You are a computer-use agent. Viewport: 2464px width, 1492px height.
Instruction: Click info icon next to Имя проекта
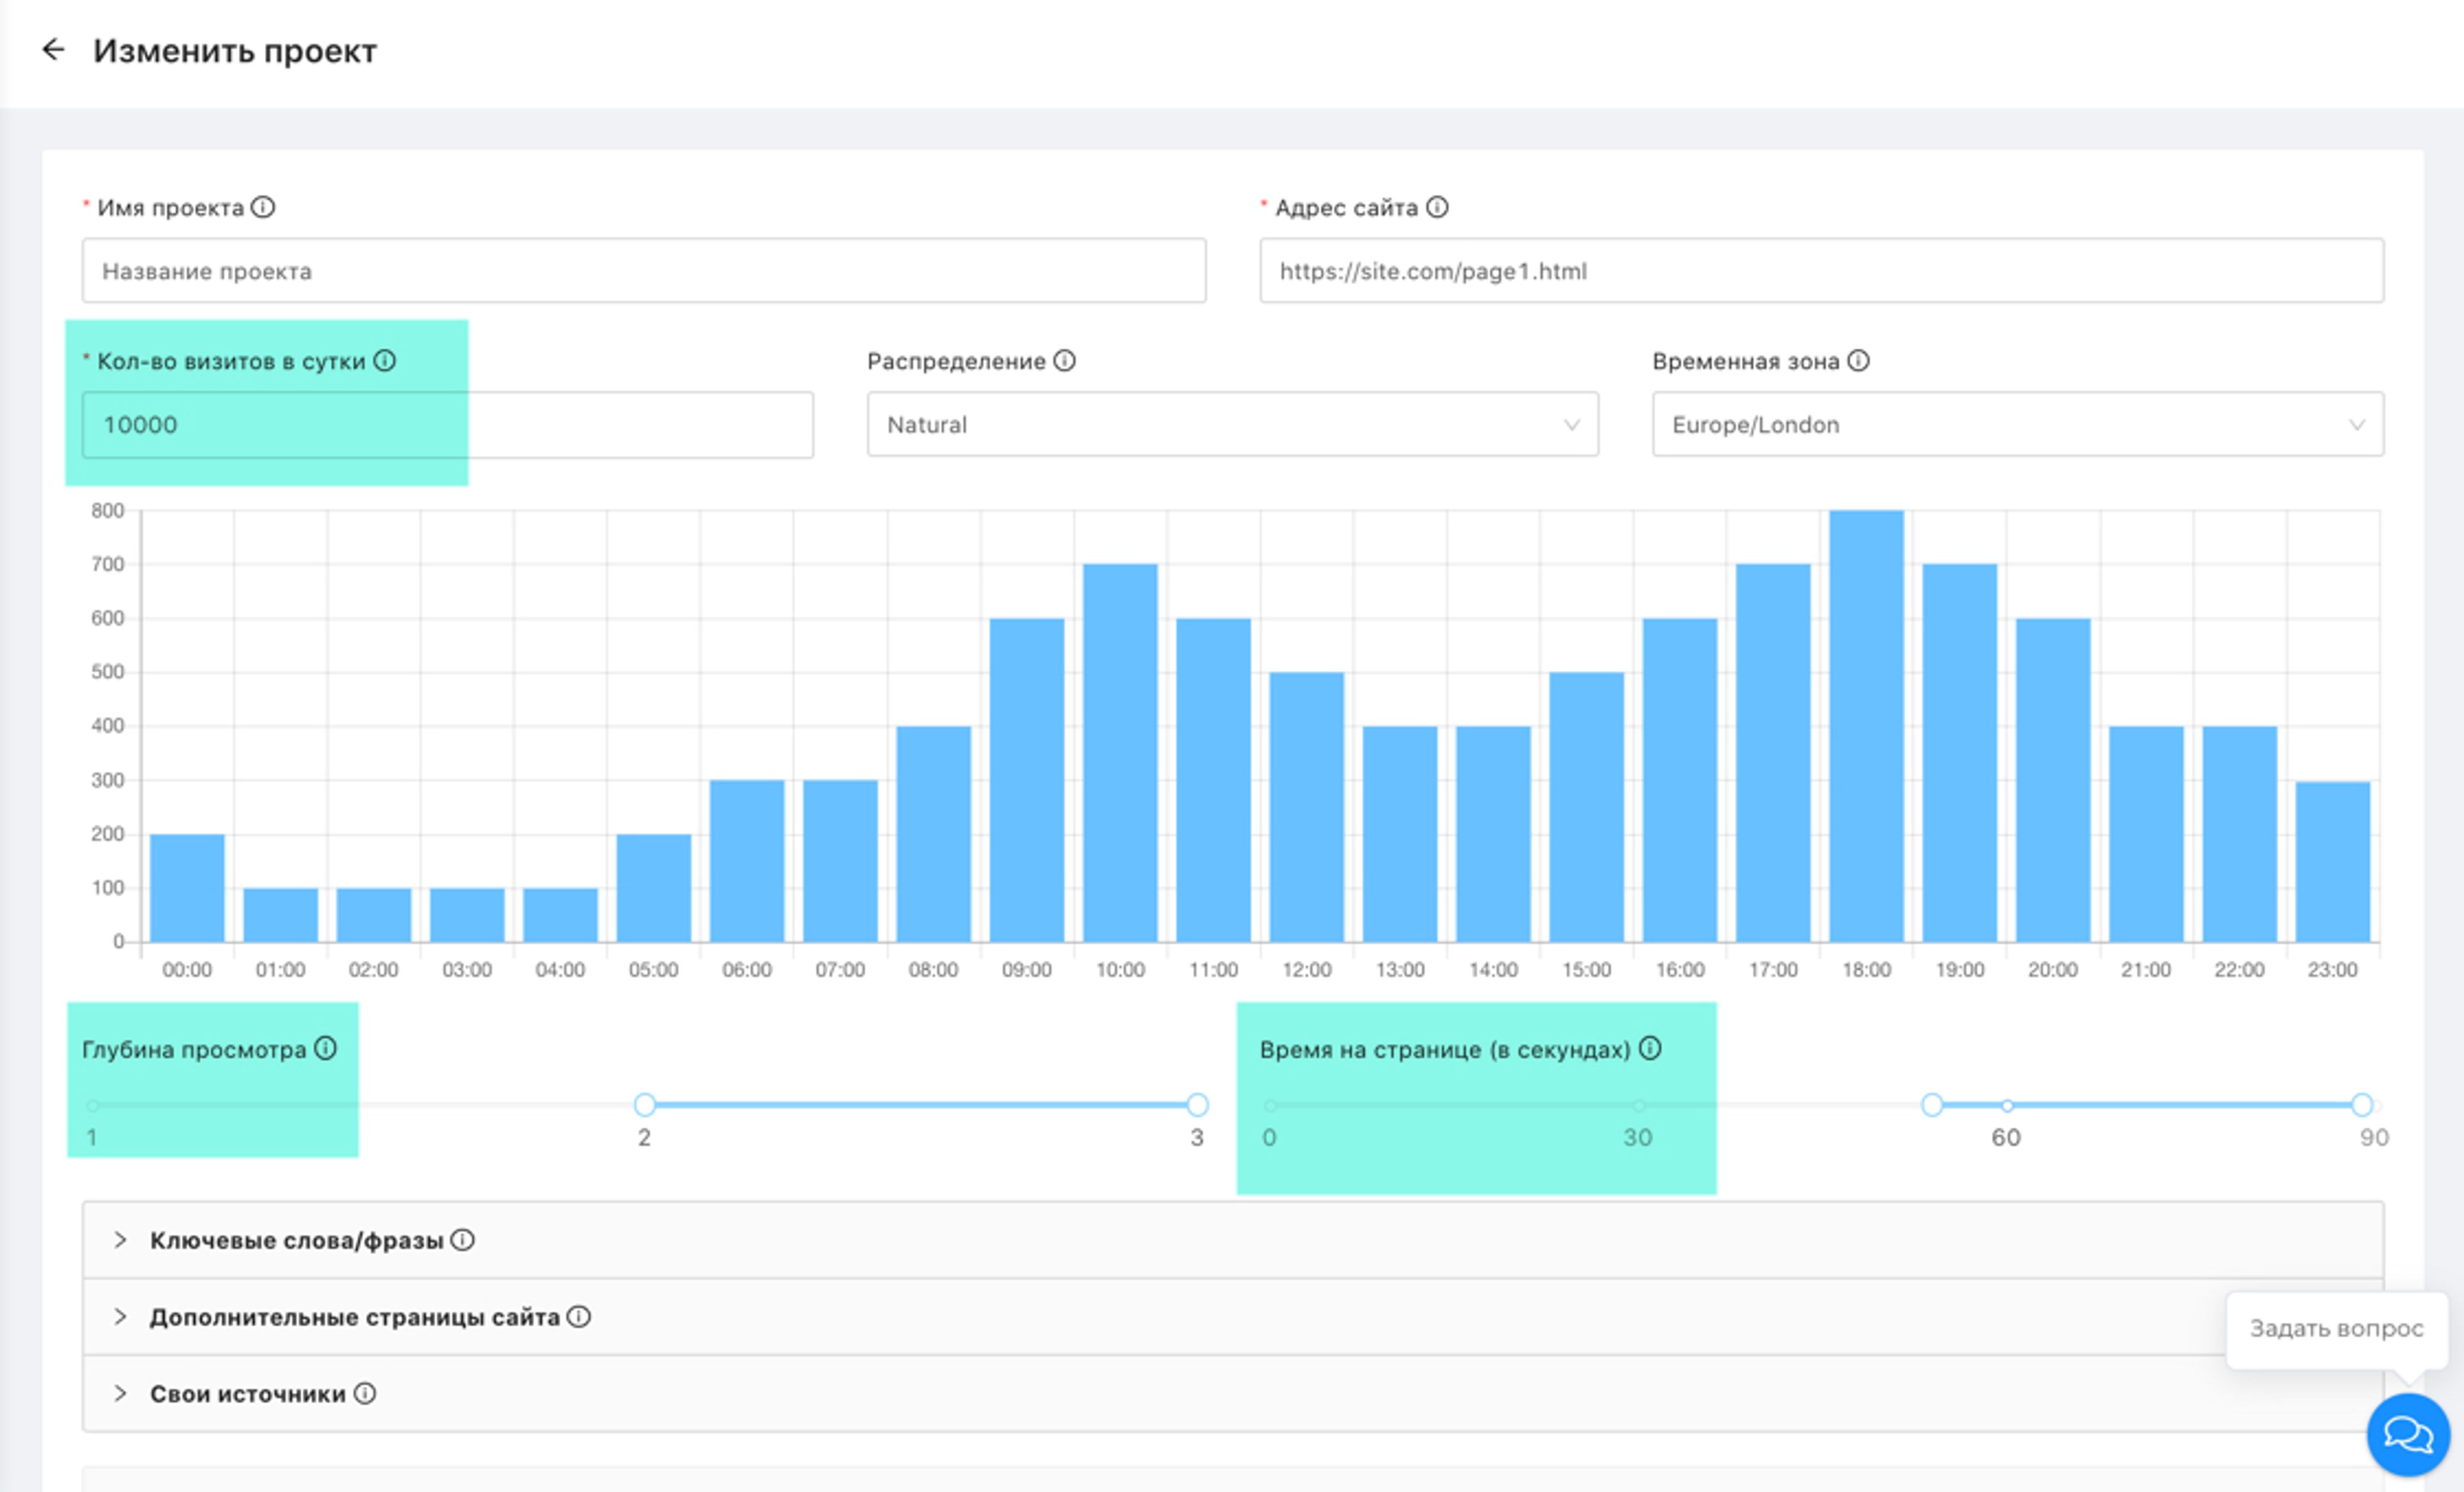[x=263, y=207]
